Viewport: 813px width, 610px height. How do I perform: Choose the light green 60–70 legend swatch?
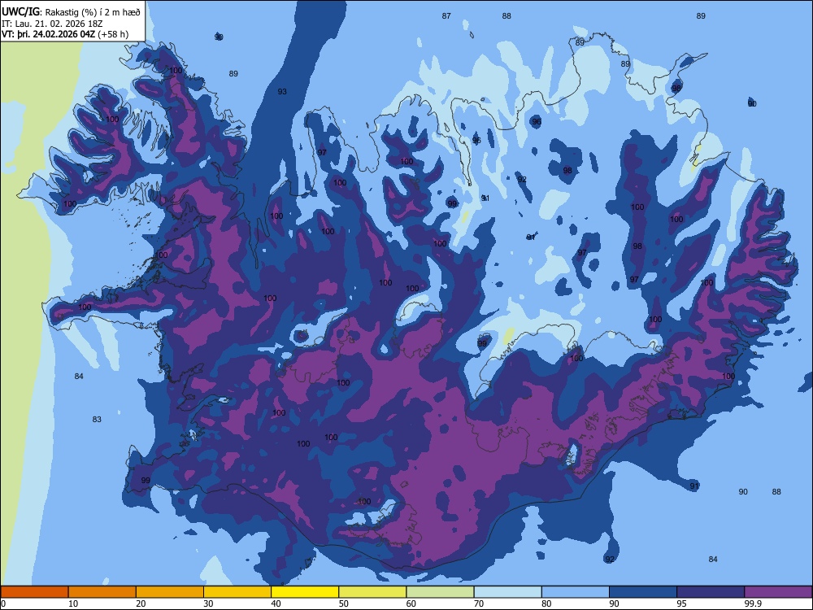point(440,592)
